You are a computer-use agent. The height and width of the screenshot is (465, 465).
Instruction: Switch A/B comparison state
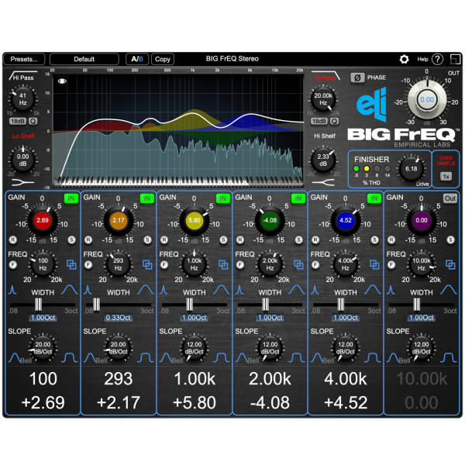(x=137, y=60)
